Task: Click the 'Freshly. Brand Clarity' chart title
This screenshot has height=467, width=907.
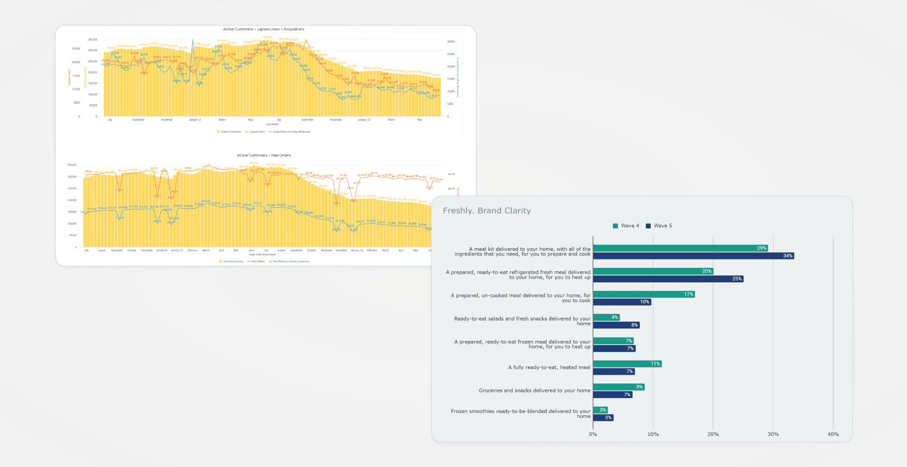Action: pos(487,211)
